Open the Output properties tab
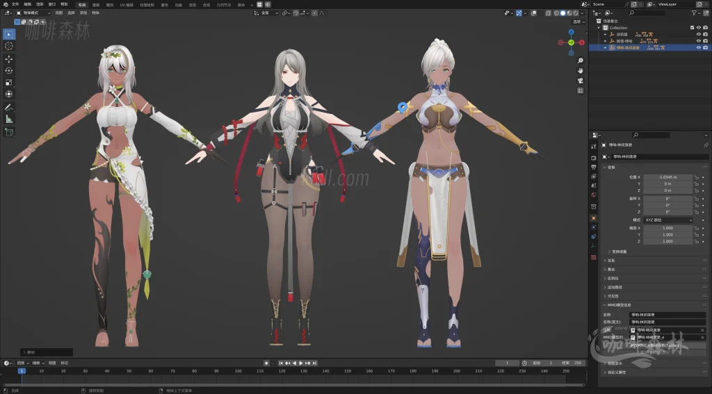The image size is (712, 394). click(594, 167)
